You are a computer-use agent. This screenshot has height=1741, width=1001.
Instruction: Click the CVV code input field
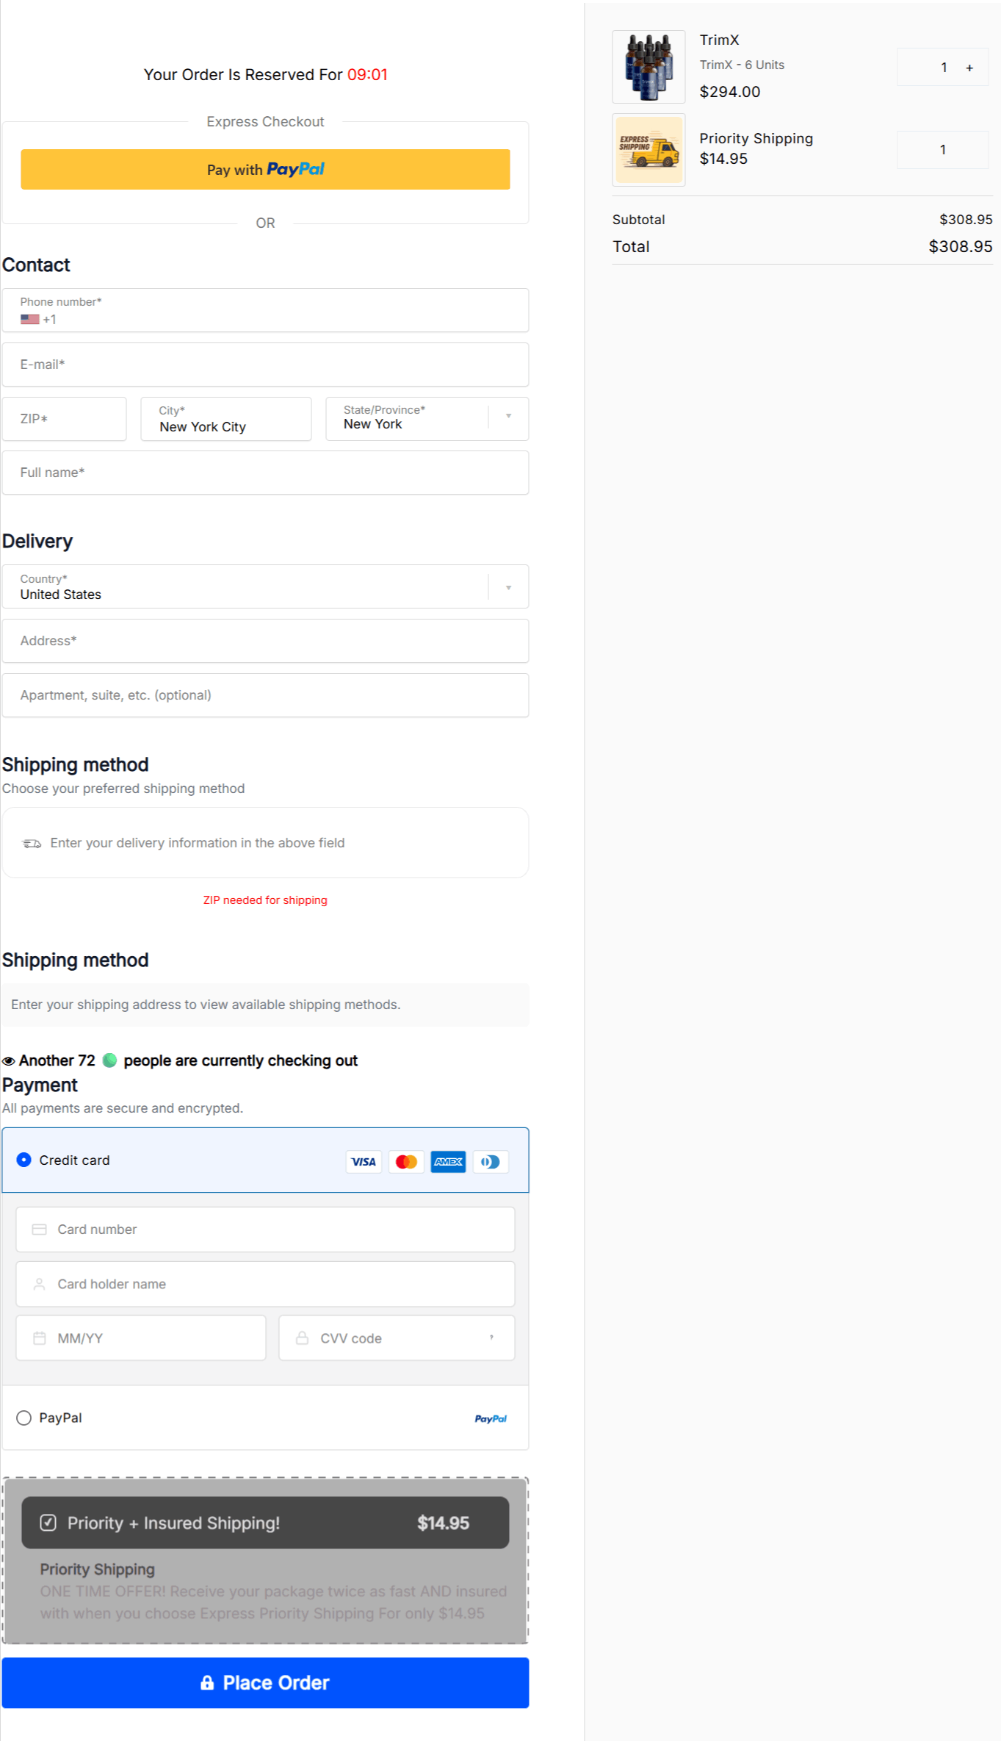tap(397, 1338)
